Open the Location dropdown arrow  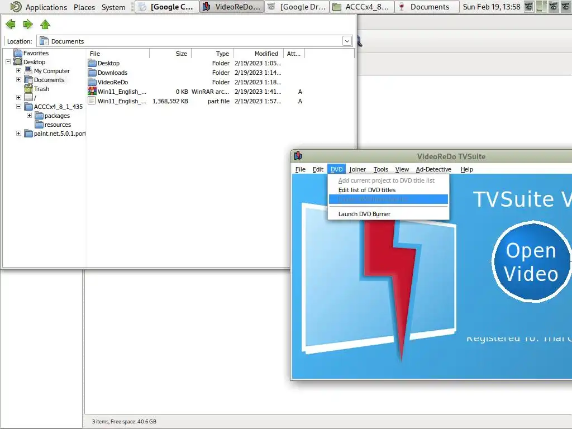pyautogui.click(x=347, y=41)
